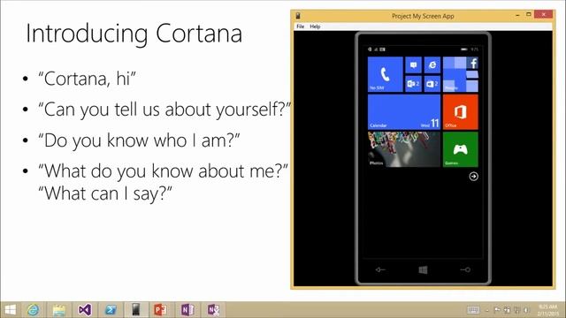Open OneNote from the taskbar
The width and height of the screenshot is (566, 318).
pos(187,310)
